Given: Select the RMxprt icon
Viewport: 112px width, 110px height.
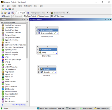Looking at the screenshot, I should (x=3, y=99).
